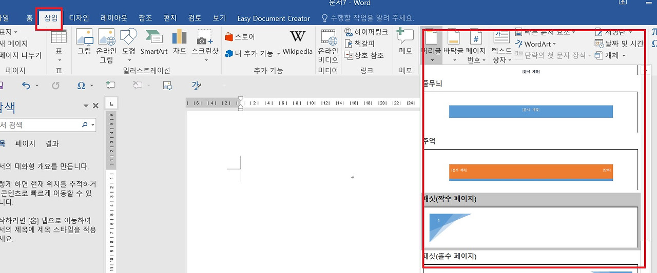The width and height of the screenshot is (657, 273).
Task: Open 온라인 그림 online pictures
Action: tap(106, 46)
